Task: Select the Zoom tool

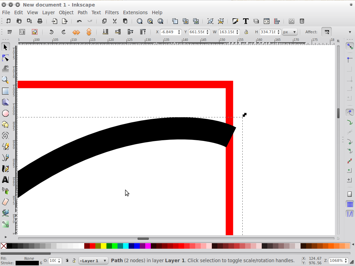Action: click(5, 80)
